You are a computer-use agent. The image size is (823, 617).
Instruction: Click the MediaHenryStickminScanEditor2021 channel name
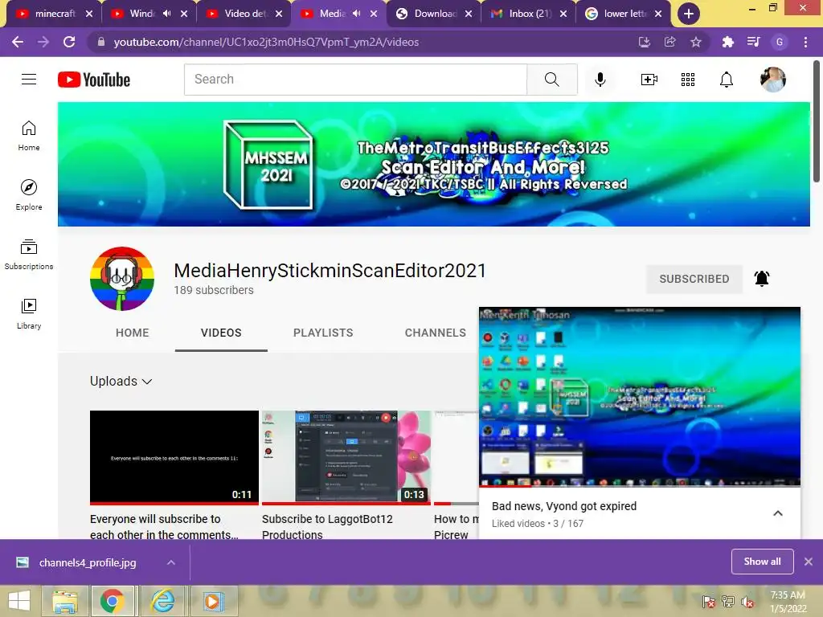[x=330, y=270]
